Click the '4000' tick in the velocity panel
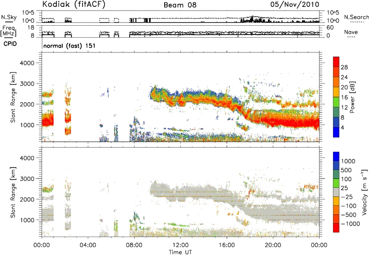Image resolution: width=369 pixels, height=255 pixels. pos(27,158)
